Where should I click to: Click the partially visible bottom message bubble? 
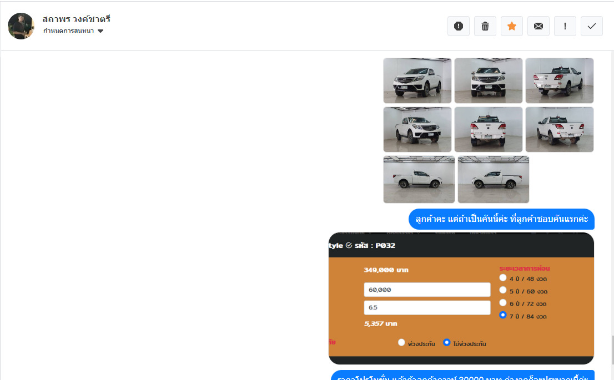tap(463, 376)
